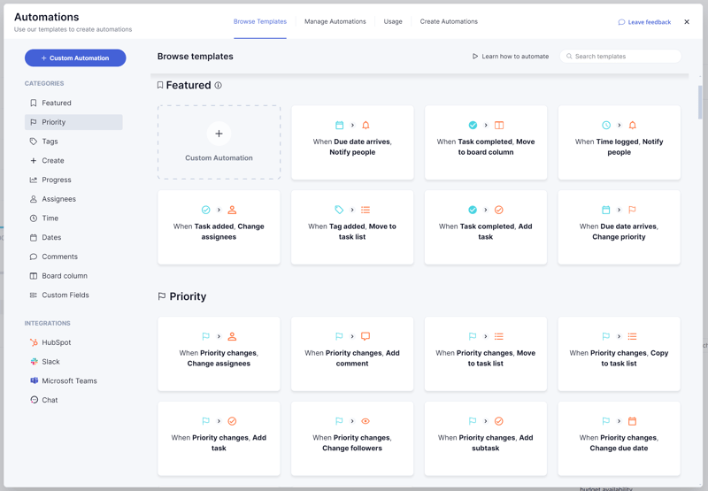708x491 pixels.
Task: Click the blue Custom Automation button
Action: tap(75, 58)
